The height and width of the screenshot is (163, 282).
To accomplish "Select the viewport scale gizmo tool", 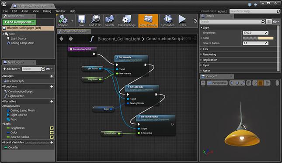I will [x=243, y=83].
